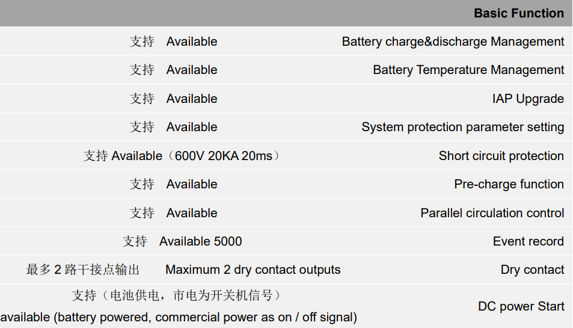Select Battery charge&discharge Management label

[x=453, y=42]
